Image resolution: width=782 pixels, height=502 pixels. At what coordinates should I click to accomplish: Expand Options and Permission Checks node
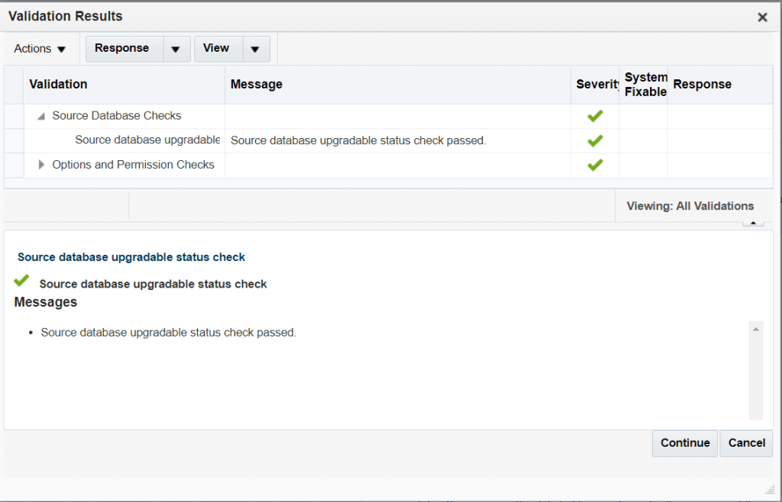click(41, 165)
